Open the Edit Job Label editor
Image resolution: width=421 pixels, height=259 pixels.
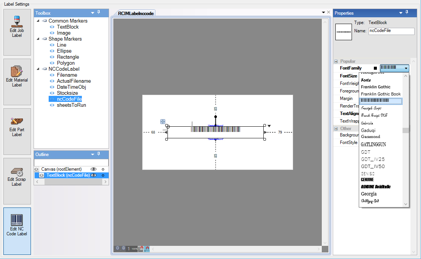pos(17,32)
